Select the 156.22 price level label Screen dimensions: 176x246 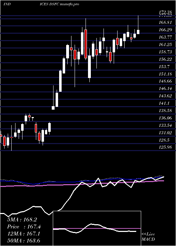point(165,59)
